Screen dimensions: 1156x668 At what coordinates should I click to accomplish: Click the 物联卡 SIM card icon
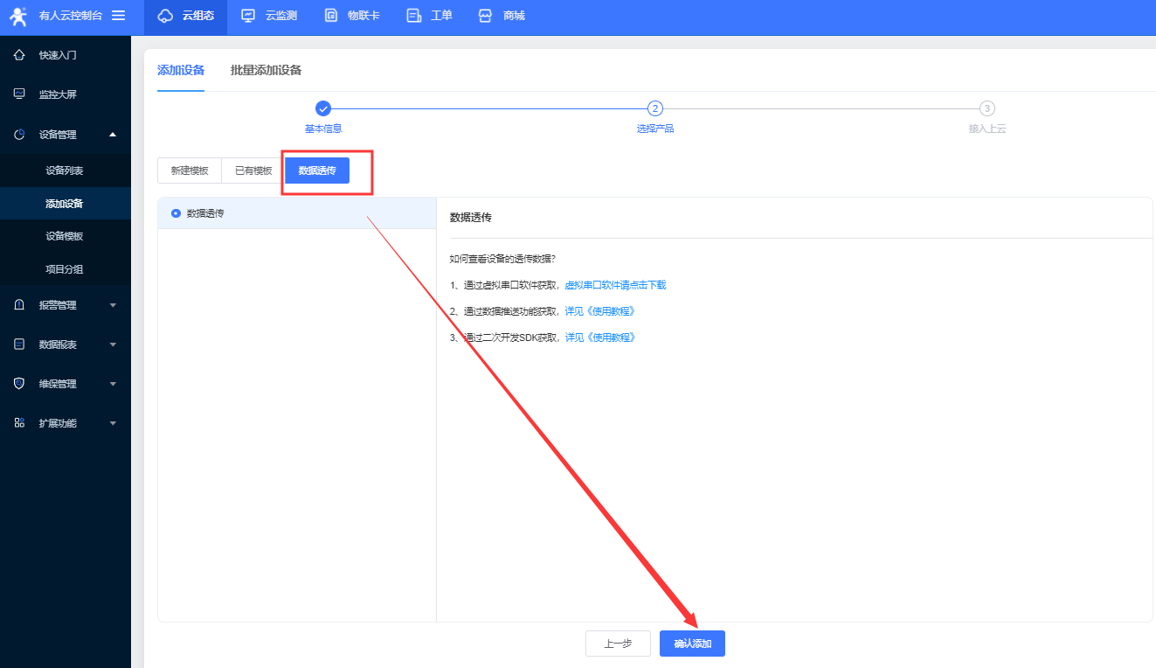(x=331, y=16)
